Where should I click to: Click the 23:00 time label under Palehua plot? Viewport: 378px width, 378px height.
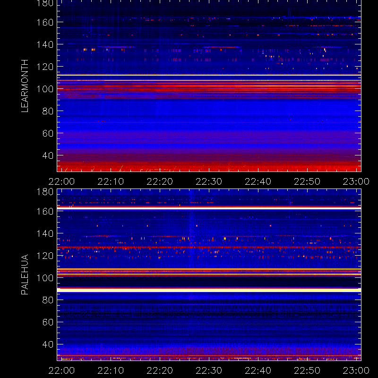pyautogui.click(x=356, y=370)
